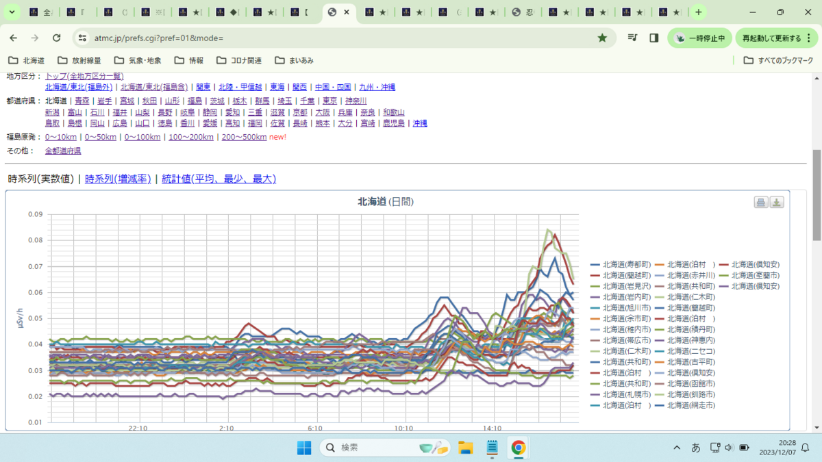This screenshot has width=822, height=462.
Task: Switch to 統計値(平均、最小、最大) view
Action: (x=219, y=179)
